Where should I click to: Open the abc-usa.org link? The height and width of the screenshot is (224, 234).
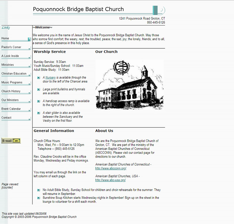click(110, 180)
